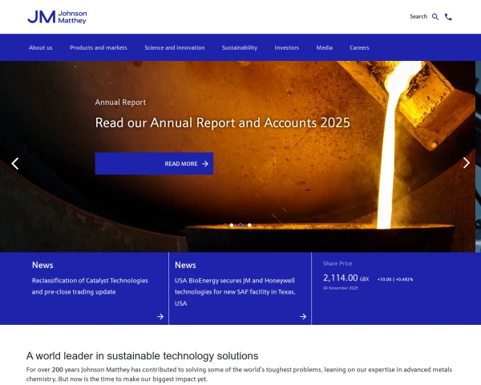Click 'A world leader in sustainable technology' heading
The height and width of the screenshot is (385, 481).
coord(143,356)
